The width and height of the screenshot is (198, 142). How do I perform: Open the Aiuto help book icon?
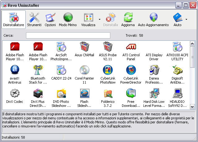178,17
